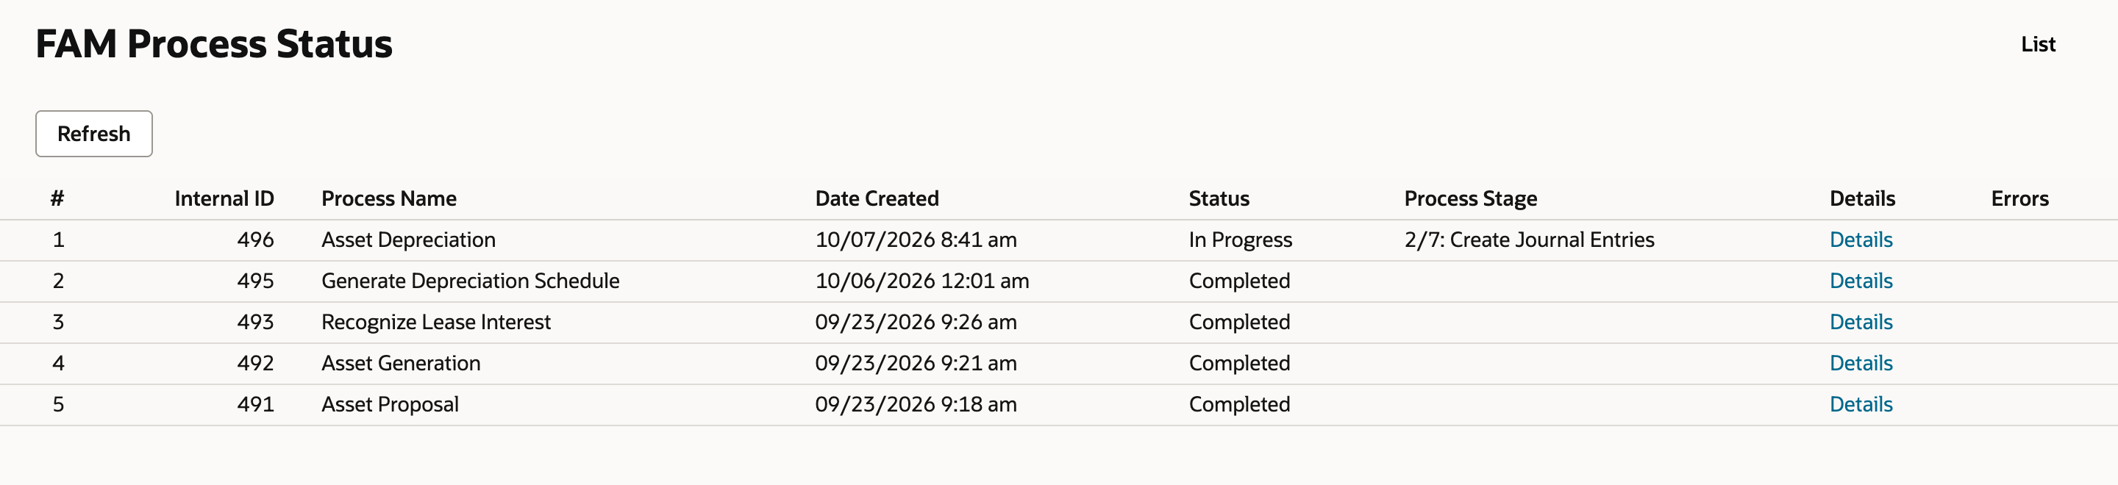This screenshot has height=485, width=2118.
Task: Click the Status column header
Action: pos(1219,198)
